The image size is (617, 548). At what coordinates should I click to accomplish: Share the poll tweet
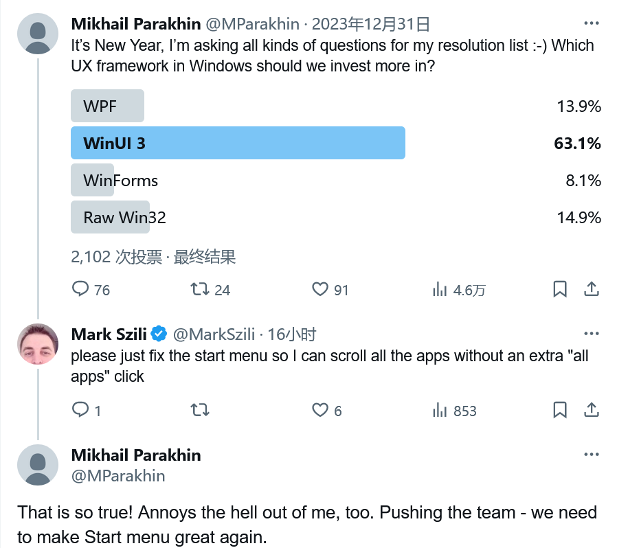pos(591,289)
